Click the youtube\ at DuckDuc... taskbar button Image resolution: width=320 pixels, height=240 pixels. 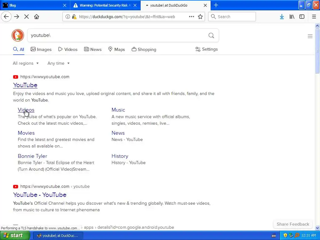[x=58, y=236]
